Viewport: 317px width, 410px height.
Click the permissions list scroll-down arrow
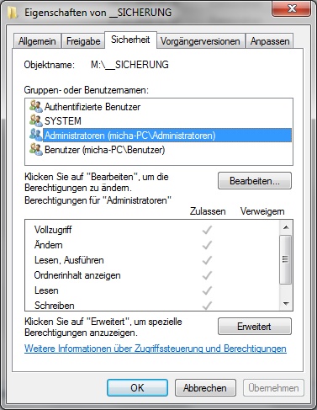[286, 303]
